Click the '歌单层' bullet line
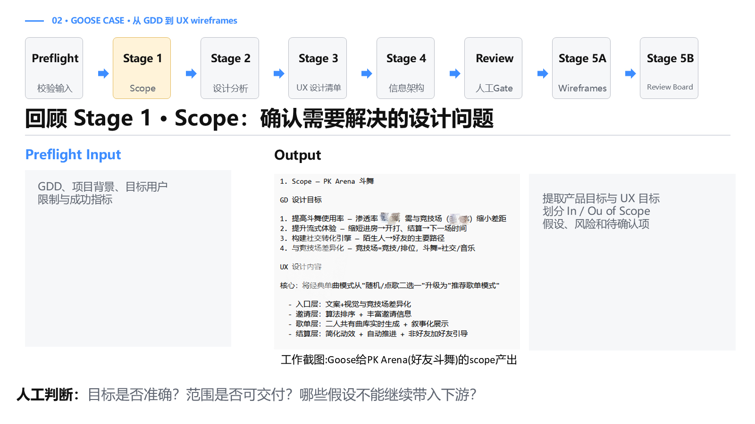Image resolution: width=755 pixels, height=424 pixels. tap(369, 324)
